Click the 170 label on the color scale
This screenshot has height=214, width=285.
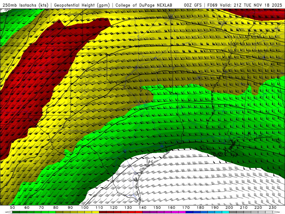pos(186,208)
